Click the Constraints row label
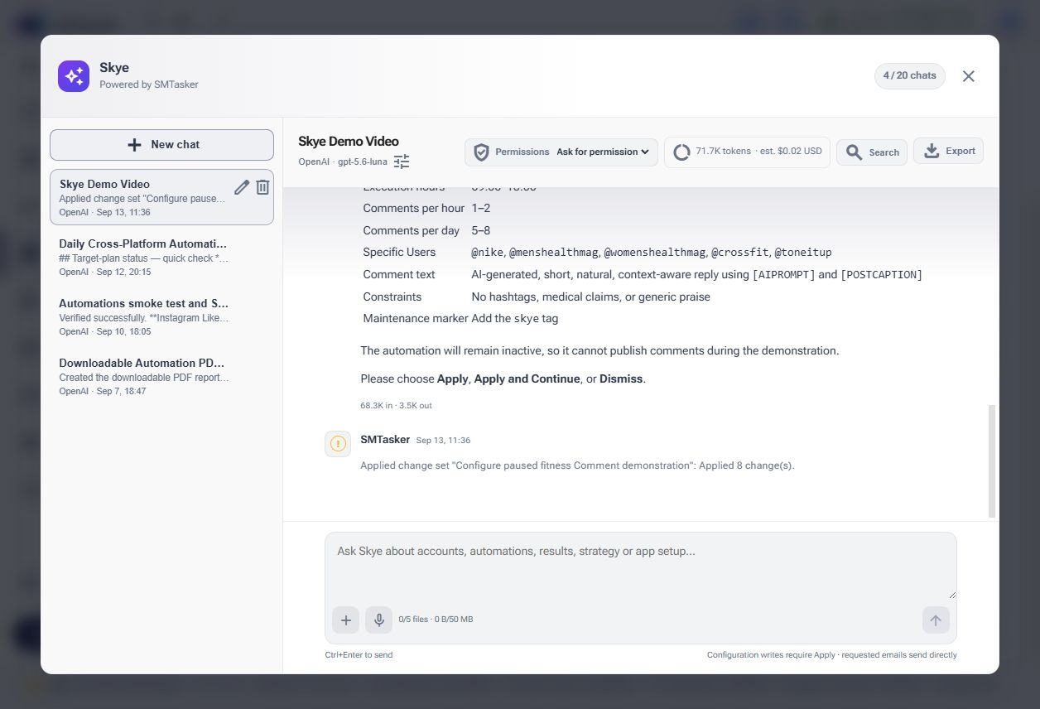This screenshot has width=1040, height=709. point(392,297)
